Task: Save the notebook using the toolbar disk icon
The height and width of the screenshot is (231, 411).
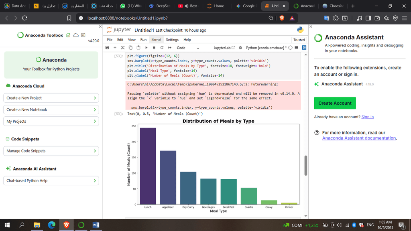Action: point(107,48)
